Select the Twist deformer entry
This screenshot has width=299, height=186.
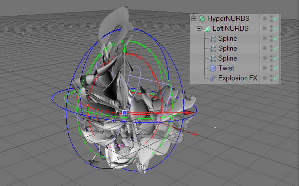tap(226, 68)
